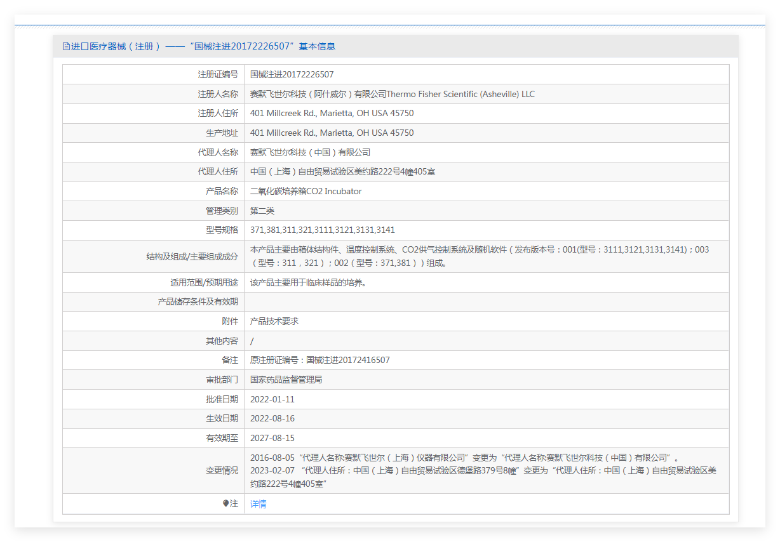780x542 pixels.
Task: Select effective date 2022-08-16
Action: pyautogui.click(x=272, y=419)
